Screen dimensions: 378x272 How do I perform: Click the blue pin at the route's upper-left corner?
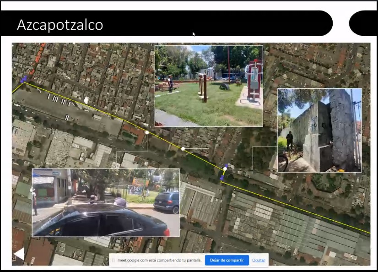click(x=24, y=79)
